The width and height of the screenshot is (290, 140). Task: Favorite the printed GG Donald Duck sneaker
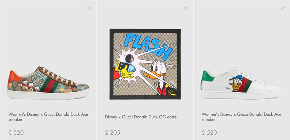[x=90, y=8]
